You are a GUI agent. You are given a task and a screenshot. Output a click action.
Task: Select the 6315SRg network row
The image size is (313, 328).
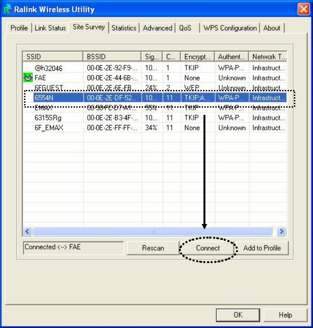[154, 118]
